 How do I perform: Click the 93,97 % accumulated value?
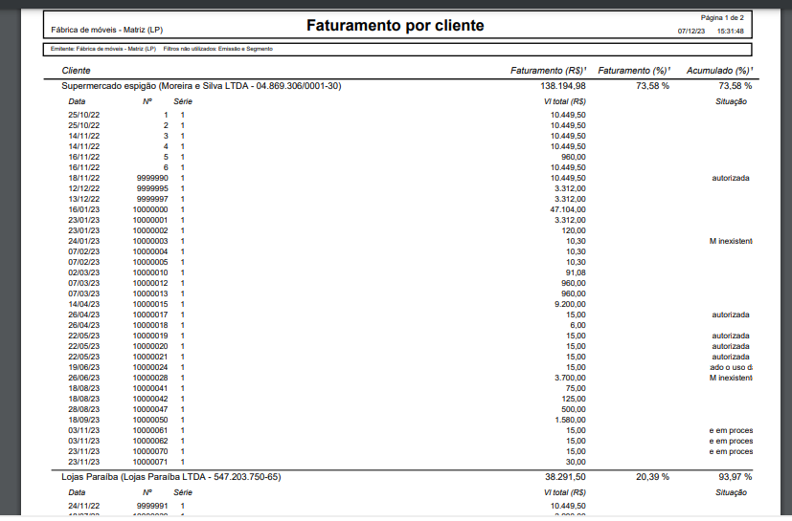735,477
